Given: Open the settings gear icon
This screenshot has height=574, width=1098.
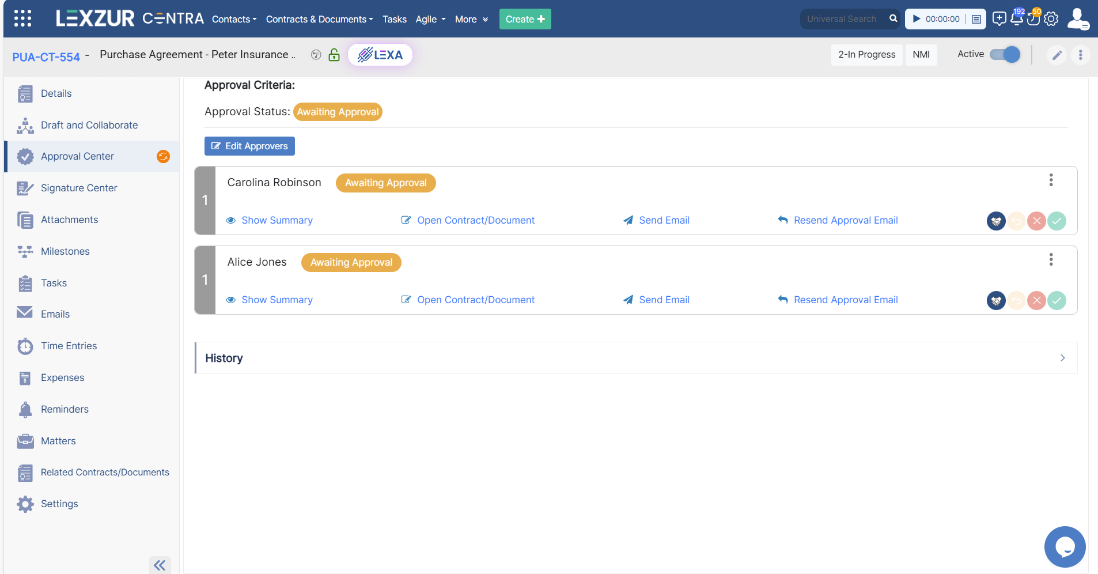Looking at the screenshot, I should pyautogui.click(x=1052, y=19).
